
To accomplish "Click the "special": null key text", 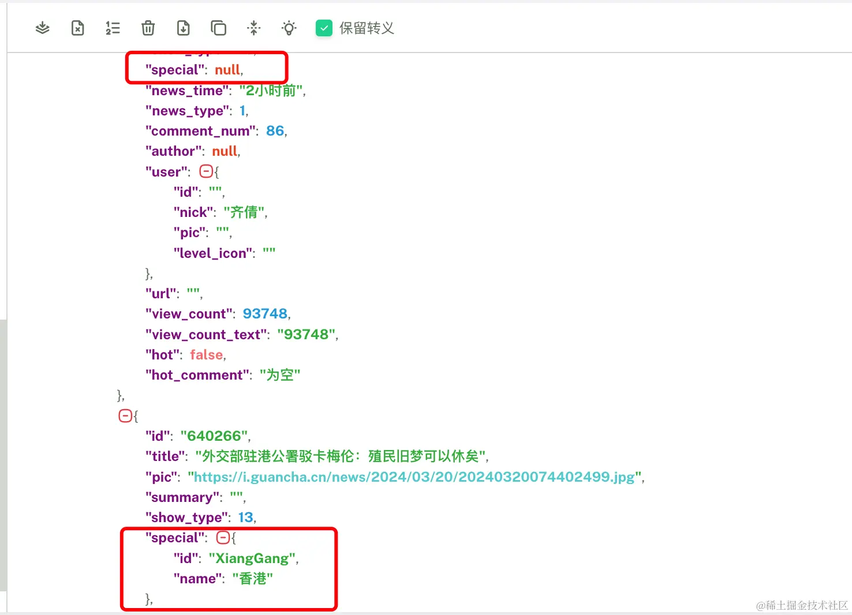I will 176,70.
